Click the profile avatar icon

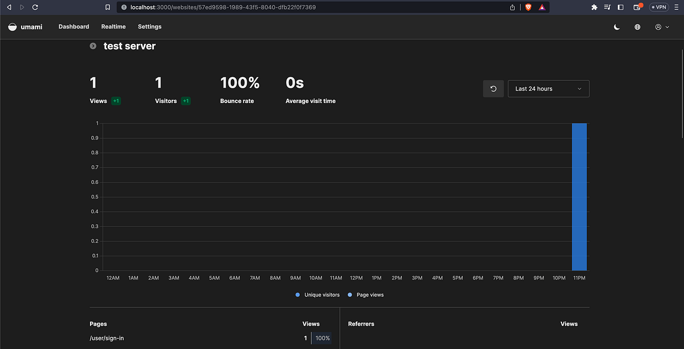pyautogui.click(x=657, y=27)
